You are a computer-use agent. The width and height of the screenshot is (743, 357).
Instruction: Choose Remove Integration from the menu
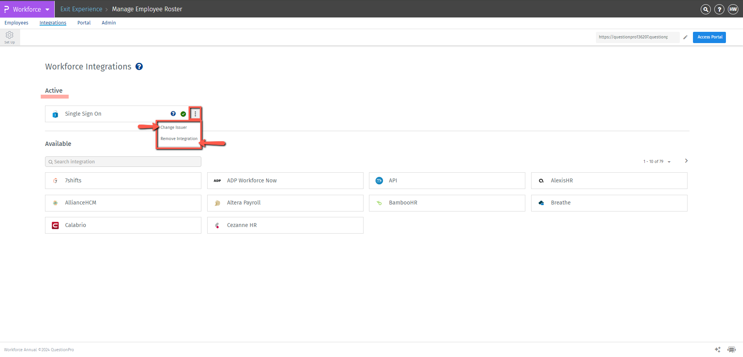click(179, 139)
